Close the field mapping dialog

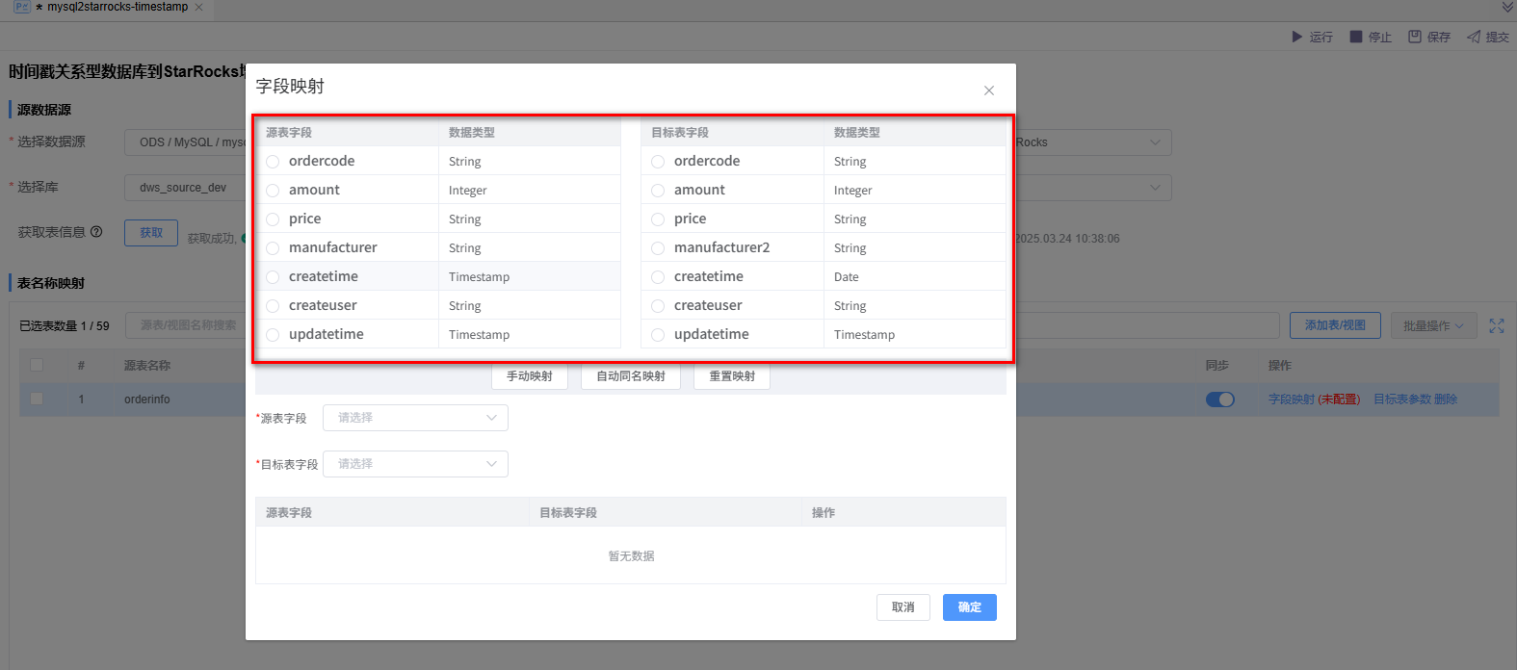click(988, 90)
